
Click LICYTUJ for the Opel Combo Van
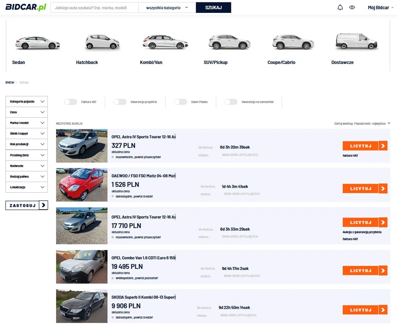point(361,271)
